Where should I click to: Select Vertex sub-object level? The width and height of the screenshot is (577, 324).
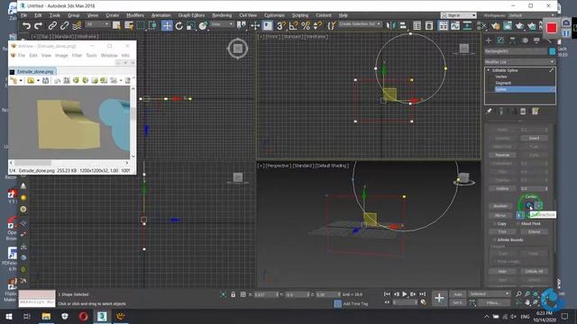[501, 76]
